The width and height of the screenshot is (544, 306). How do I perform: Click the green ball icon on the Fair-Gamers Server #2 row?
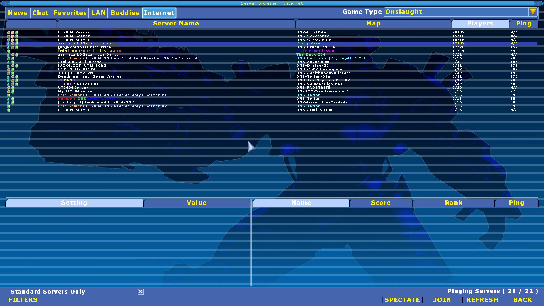pos(9,106)
